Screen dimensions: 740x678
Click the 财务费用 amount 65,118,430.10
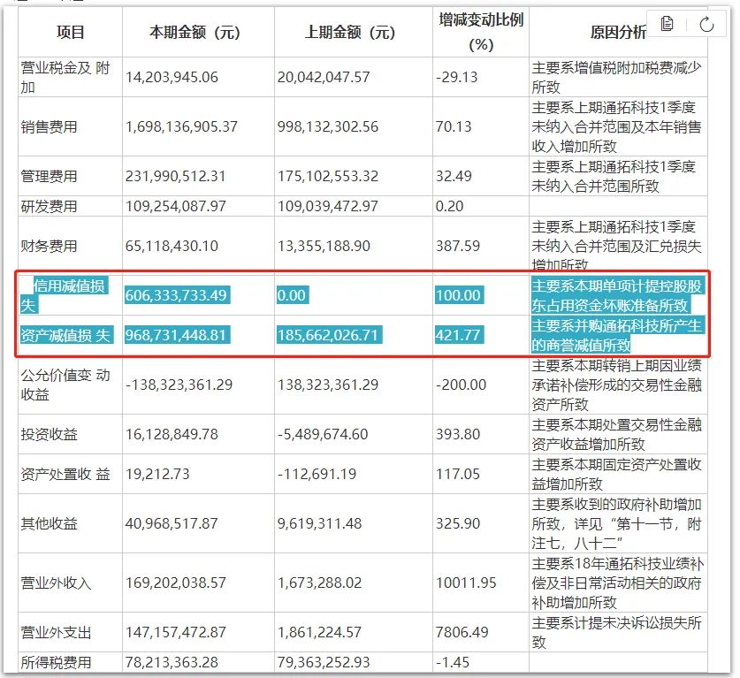pos(172,246)
